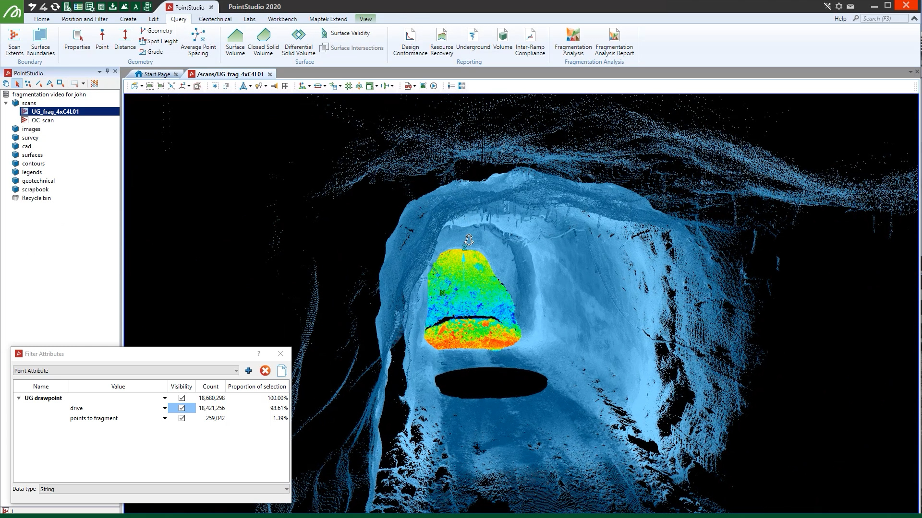Open Inter-Ramp Compliance report
Image resolution: width=922 pixels, height=518 pixels.
pos(530,41)
